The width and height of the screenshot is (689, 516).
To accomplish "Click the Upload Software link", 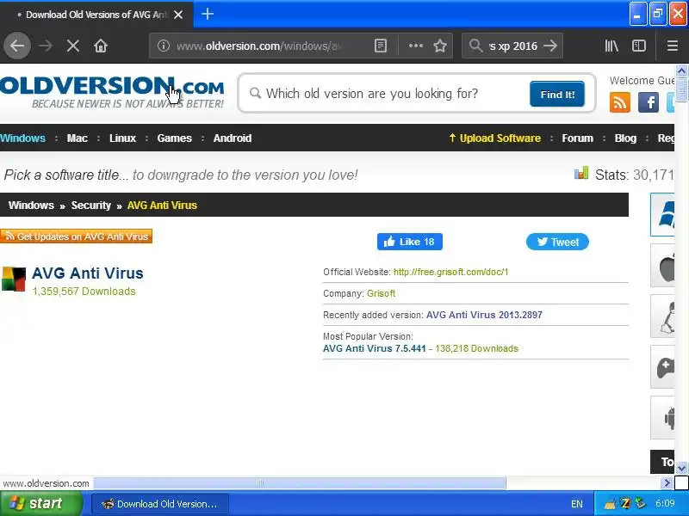I will (x=494, y=138).
